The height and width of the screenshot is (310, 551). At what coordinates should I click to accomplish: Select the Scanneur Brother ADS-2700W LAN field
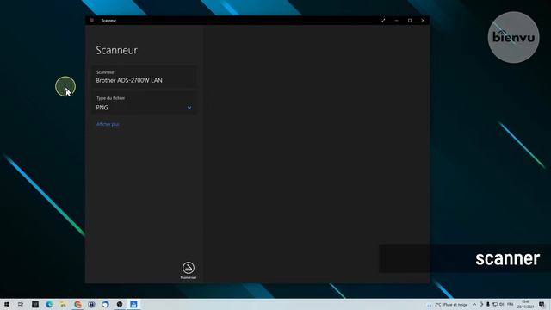tap(144, 77)
